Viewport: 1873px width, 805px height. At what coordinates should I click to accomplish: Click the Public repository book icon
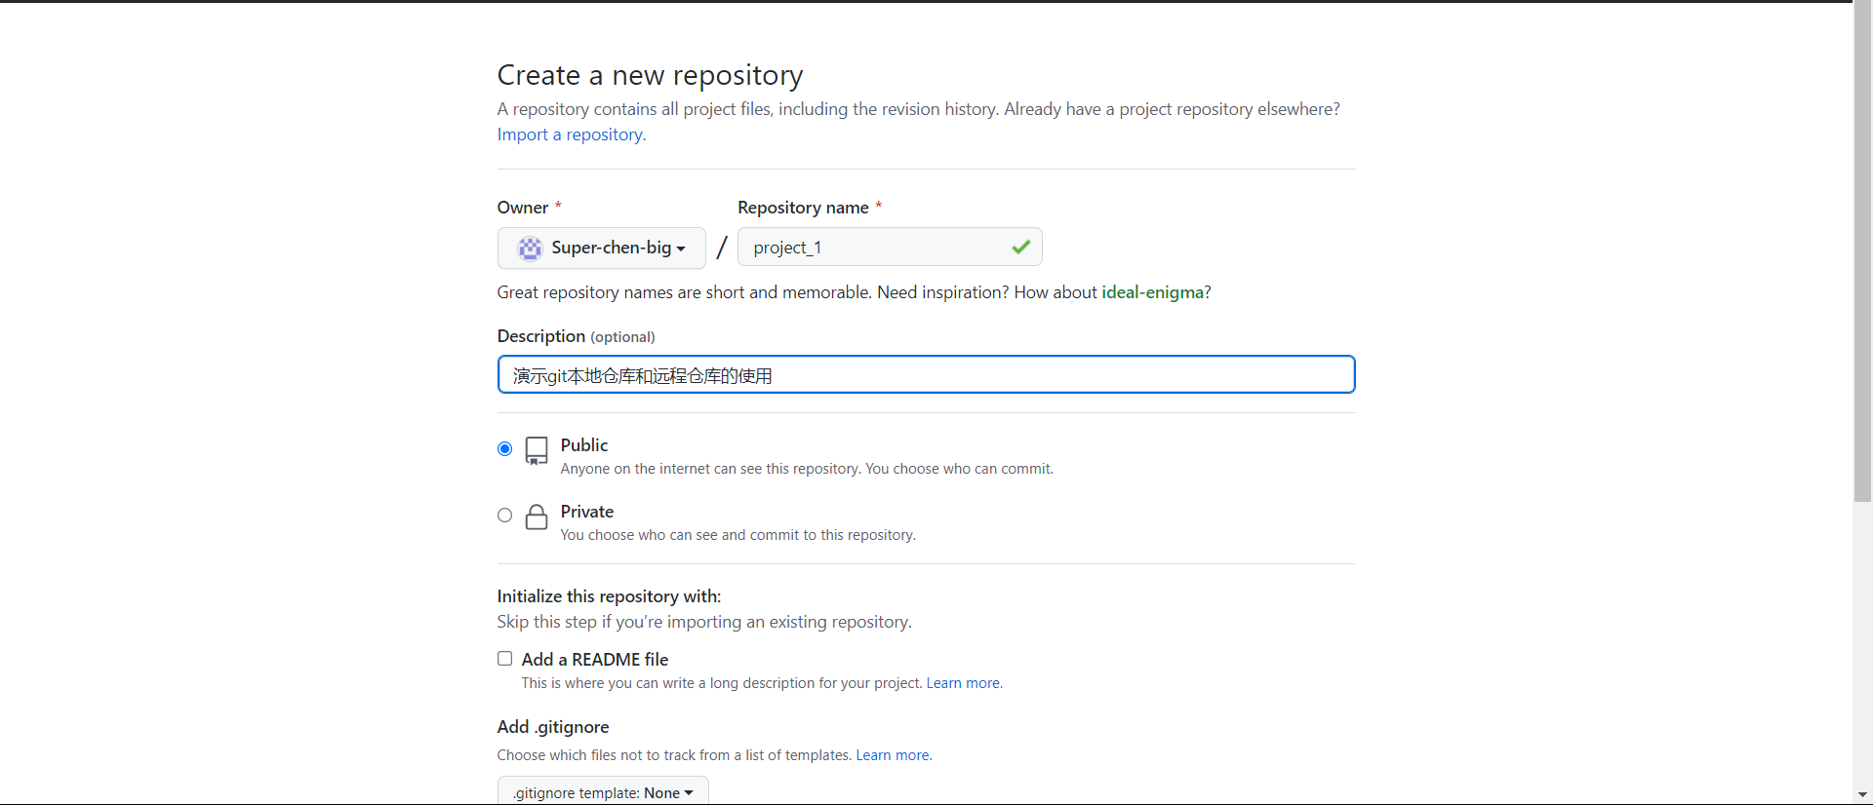[x=537, y=450]
